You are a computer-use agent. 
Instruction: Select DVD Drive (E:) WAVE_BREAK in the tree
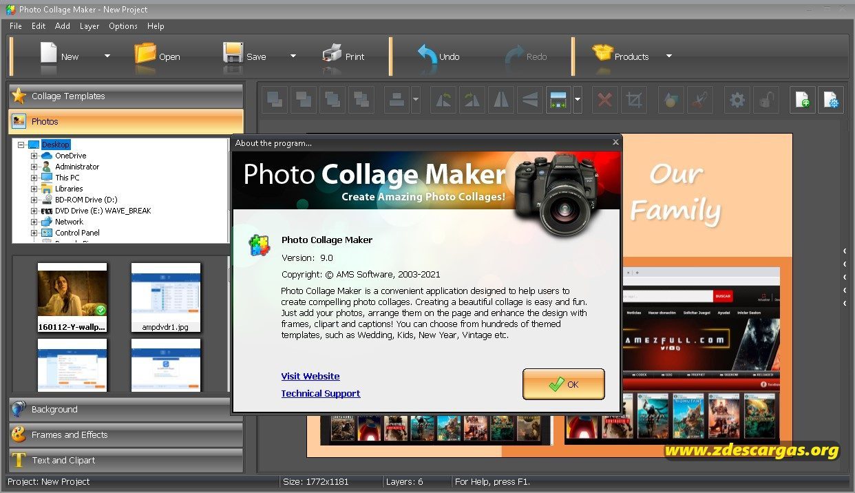103,211
